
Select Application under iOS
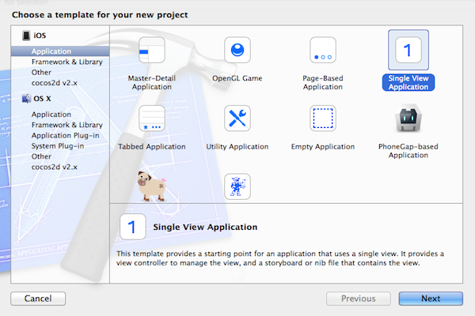click(x=60, y=51)
